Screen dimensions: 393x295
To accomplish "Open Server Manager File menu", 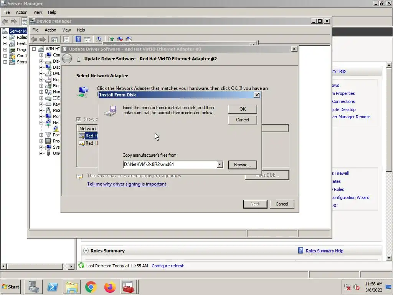I will point(7,12).
